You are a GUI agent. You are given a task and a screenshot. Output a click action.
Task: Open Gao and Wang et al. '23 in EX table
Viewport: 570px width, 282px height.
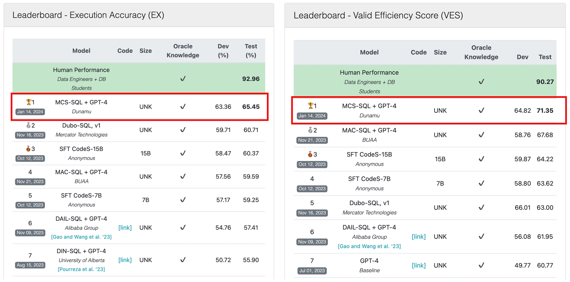click(81, 237)
